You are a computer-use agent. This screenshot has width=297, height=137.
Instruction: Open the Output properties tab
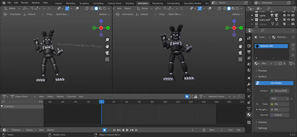[x=249, y=52]
